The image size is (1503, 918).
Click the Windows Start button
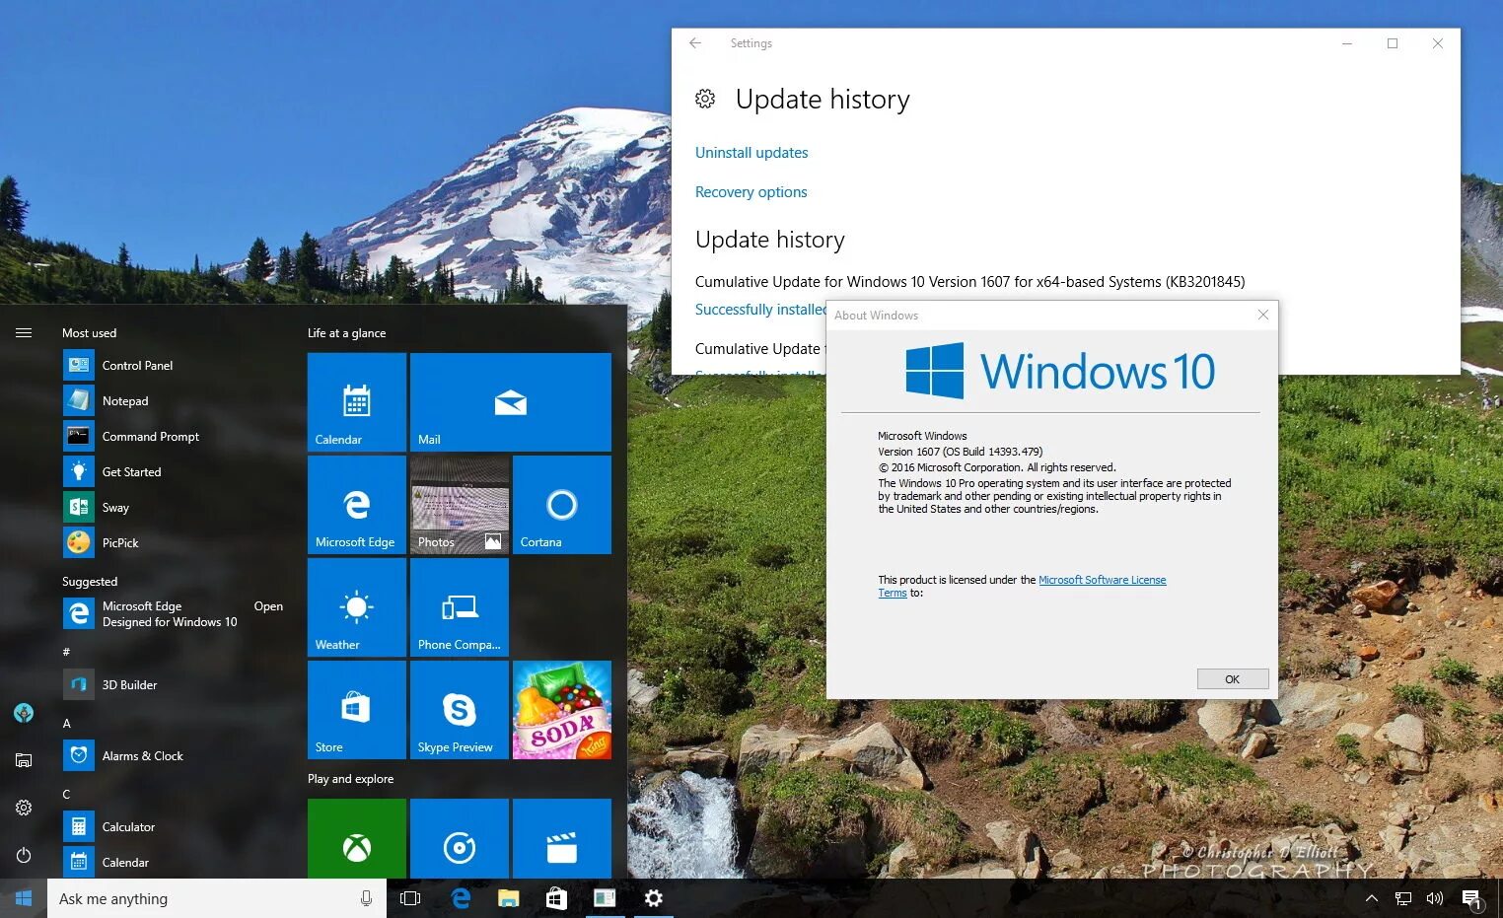pyautogui.click(x=24, y=898)
